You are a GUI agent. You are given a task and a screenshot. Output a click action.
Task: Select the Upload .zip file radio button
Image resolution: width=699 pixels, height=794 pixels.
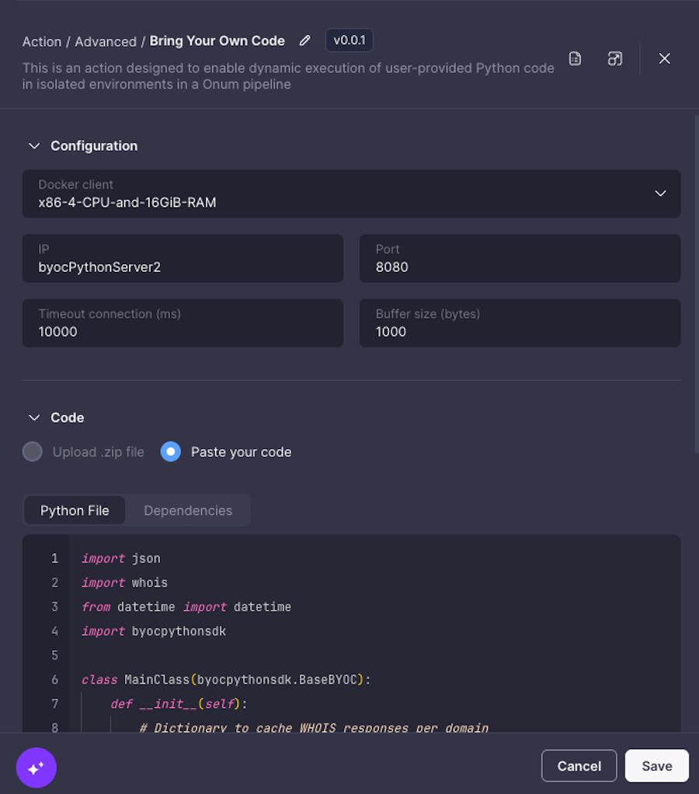point(33,451)
